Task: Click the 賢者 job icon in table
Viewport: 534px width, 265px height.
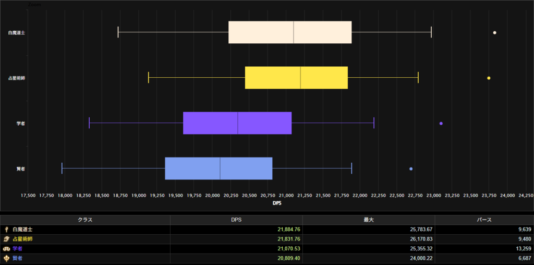Action: [x=7, y=258]
